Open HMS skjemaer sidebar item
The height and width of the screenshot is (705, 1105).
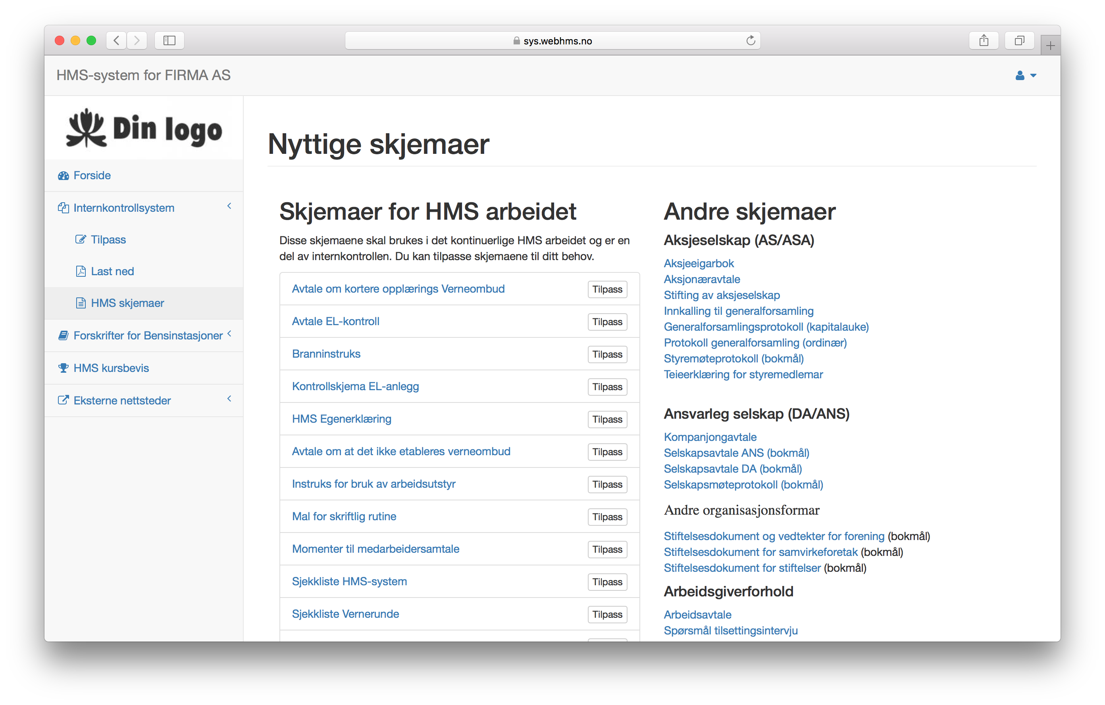coord(127,303)
